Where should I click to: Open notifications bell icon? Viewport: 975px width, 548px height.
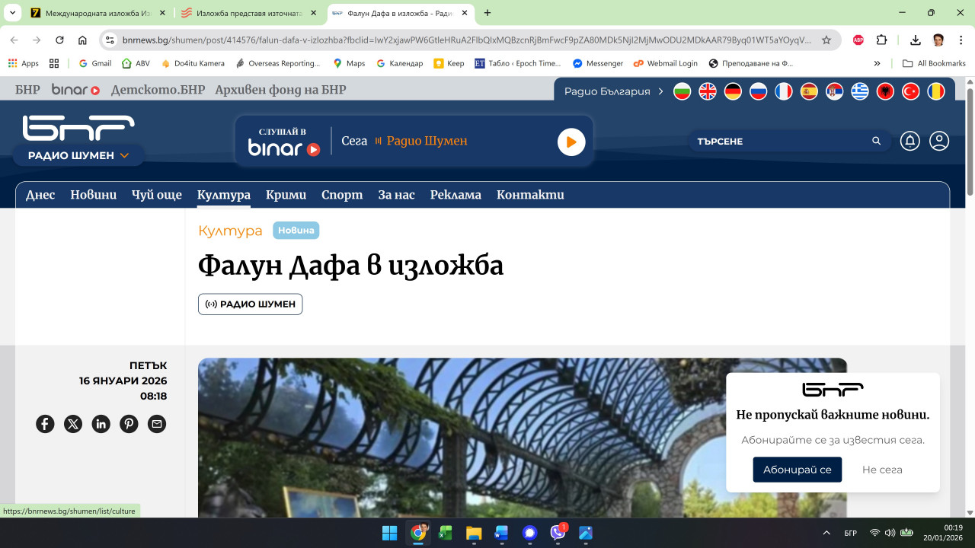coord(909,141)
